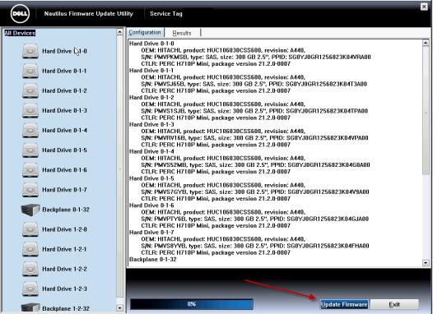Click the Backplane 1-2-32 chassis icon
The height and width of the screenshot is (314, 433).
pos(30,308)
